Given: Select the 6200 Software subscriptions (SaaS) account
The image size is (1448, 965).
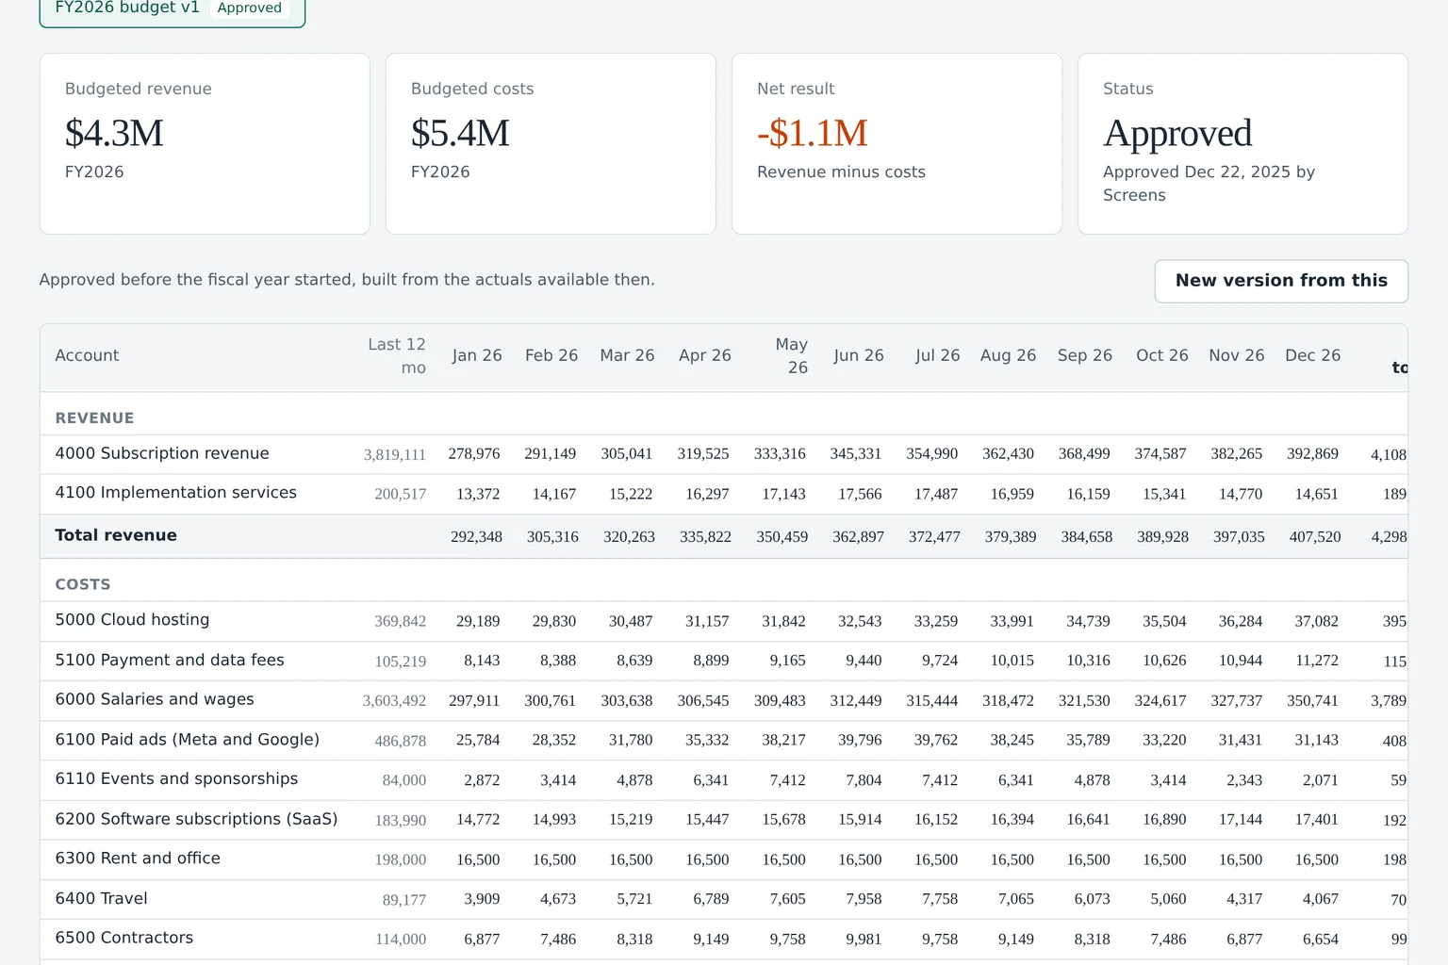Looking at the screenshot, I should tap(196, 819).
